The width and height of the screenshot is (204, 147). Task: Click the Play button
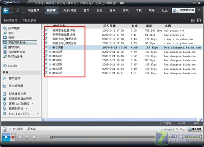[6, 137]
